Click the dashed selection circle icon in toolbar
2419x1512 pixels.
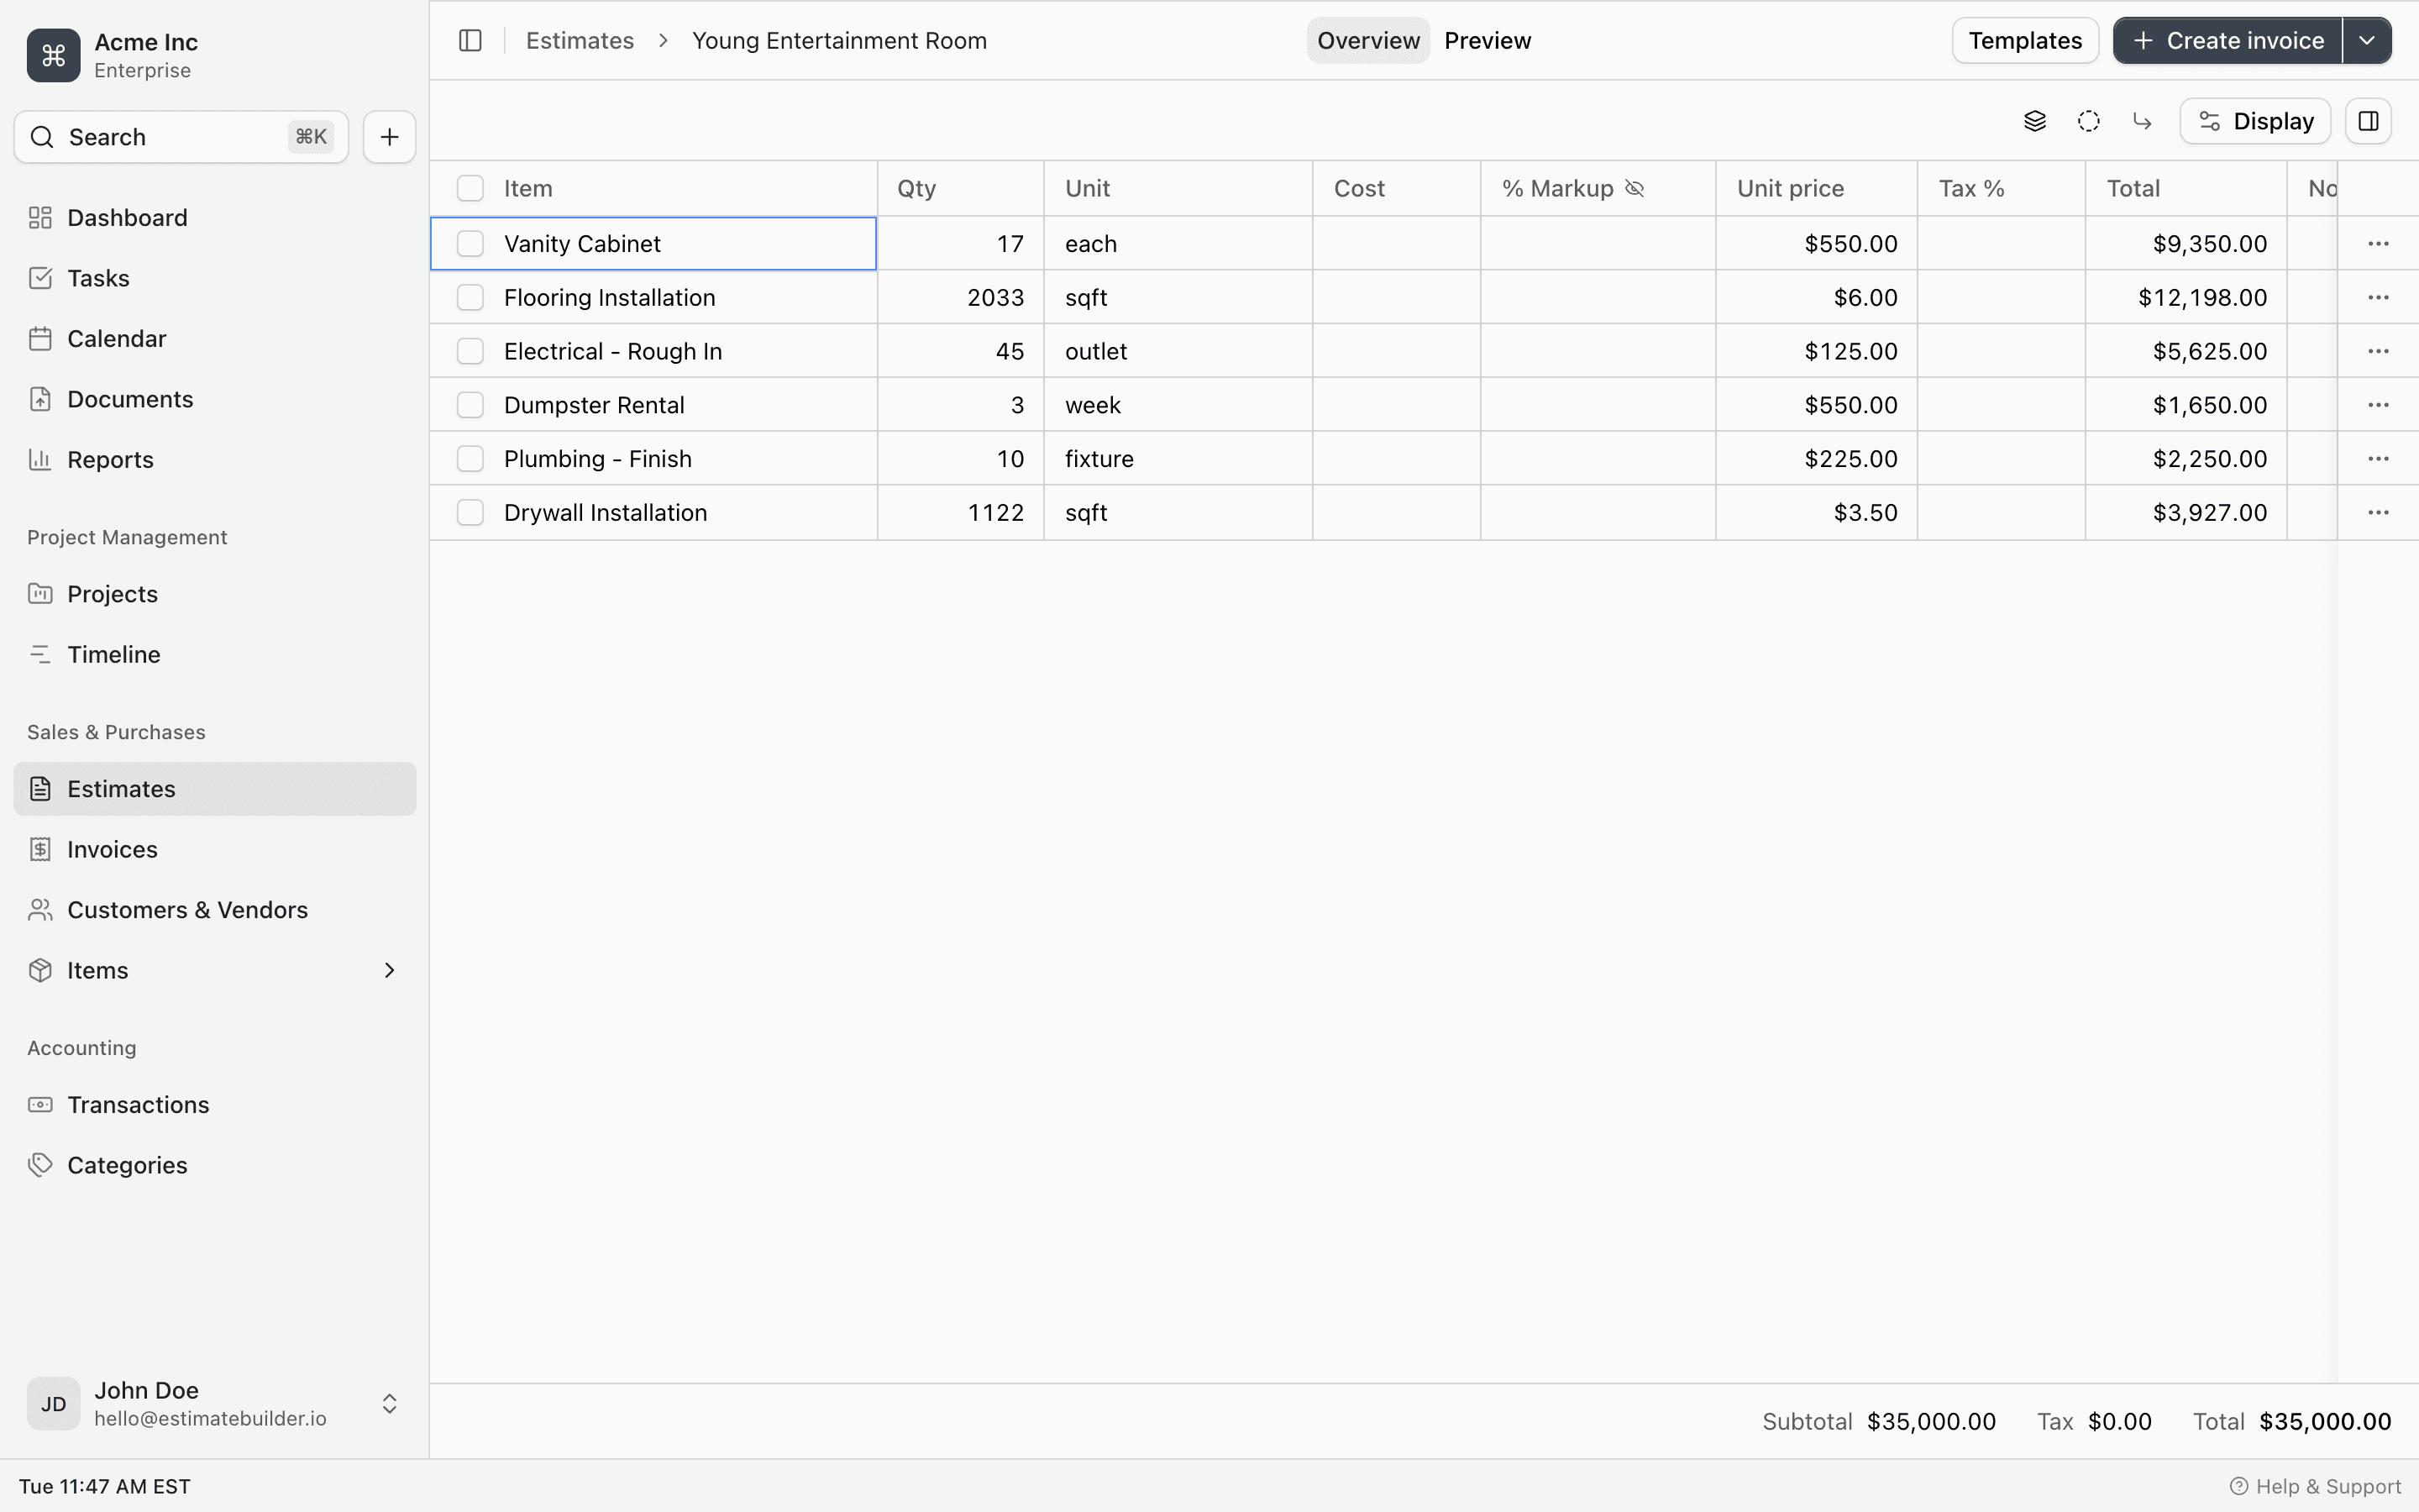(2088, 120)
